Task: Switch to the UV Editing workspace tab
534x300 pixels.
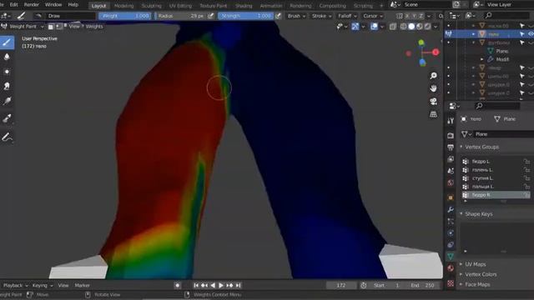Action: [x=180, y=6]
